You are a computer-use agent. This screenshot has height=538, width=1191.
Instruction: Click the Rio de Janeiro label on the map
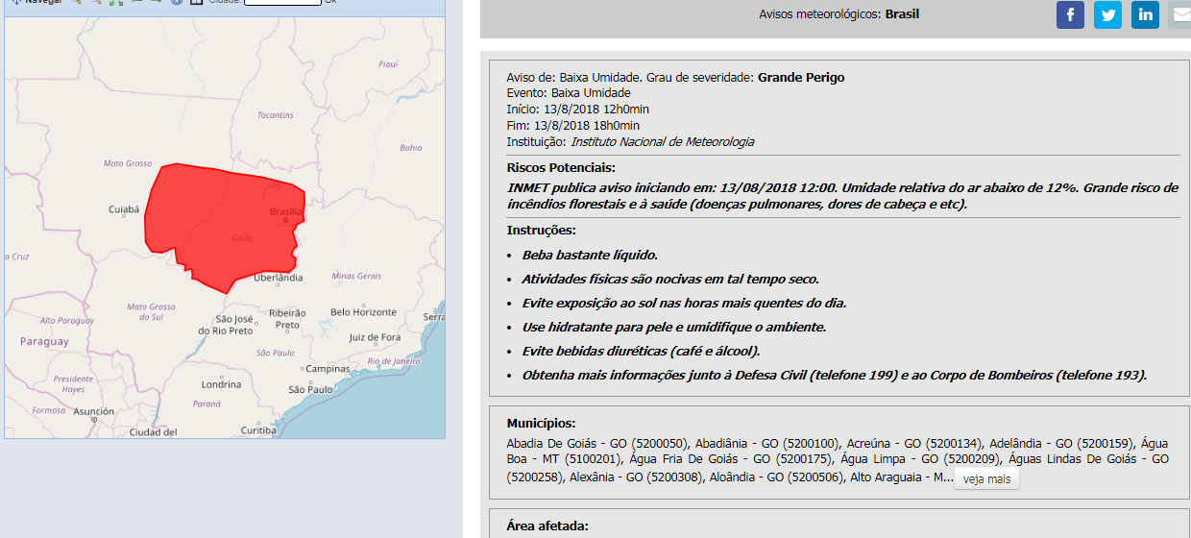395,361
